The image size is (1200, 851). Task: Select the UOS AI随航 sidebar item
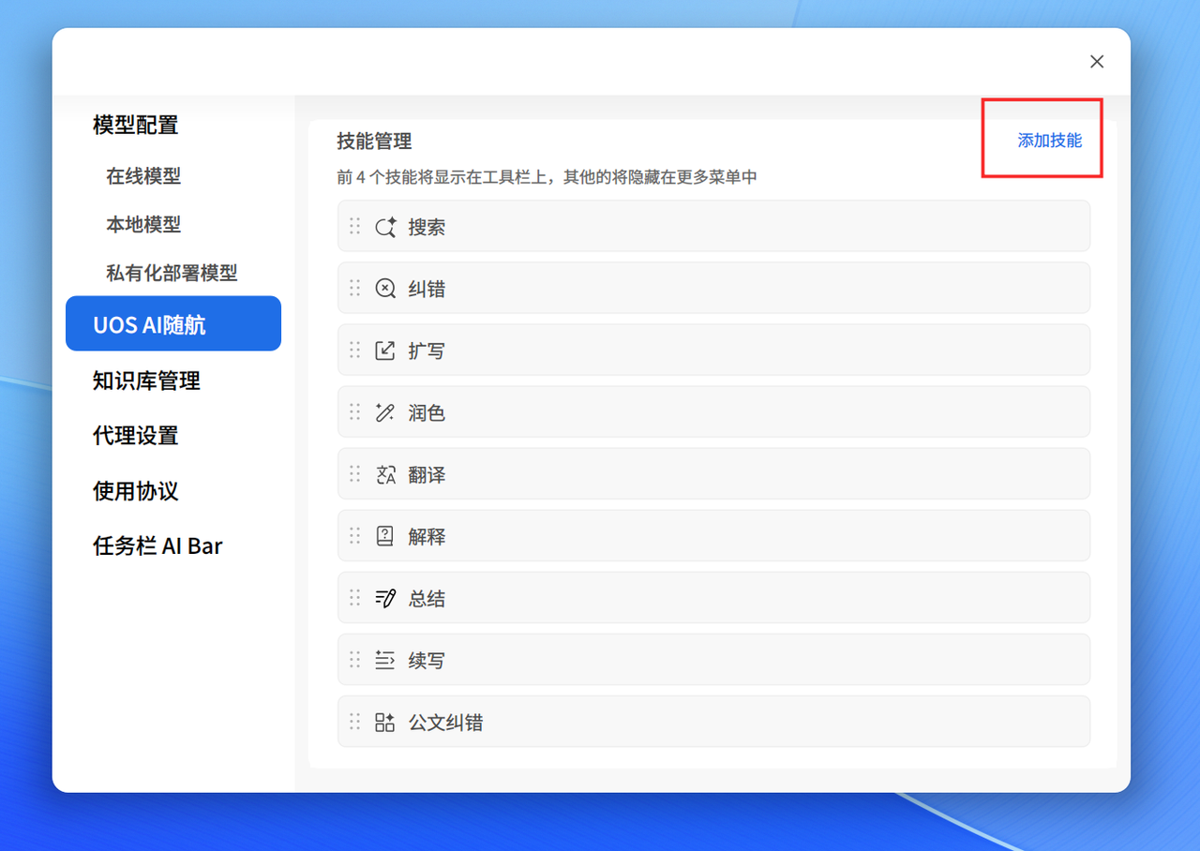point(173,323)
